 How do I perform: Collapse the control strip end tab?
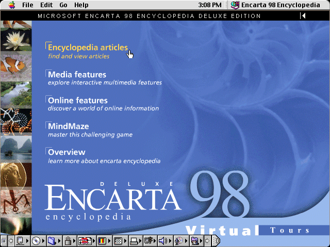point(216,241)
